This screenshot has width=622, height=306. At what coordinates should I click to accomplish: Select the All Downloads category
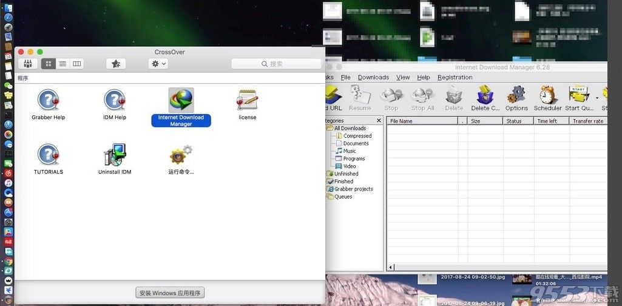[x=350, y=128]
